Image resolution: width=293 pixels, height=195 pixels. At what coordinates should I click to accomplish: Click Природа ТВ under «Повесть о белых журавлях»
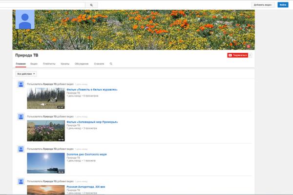(x=73, y=93)
